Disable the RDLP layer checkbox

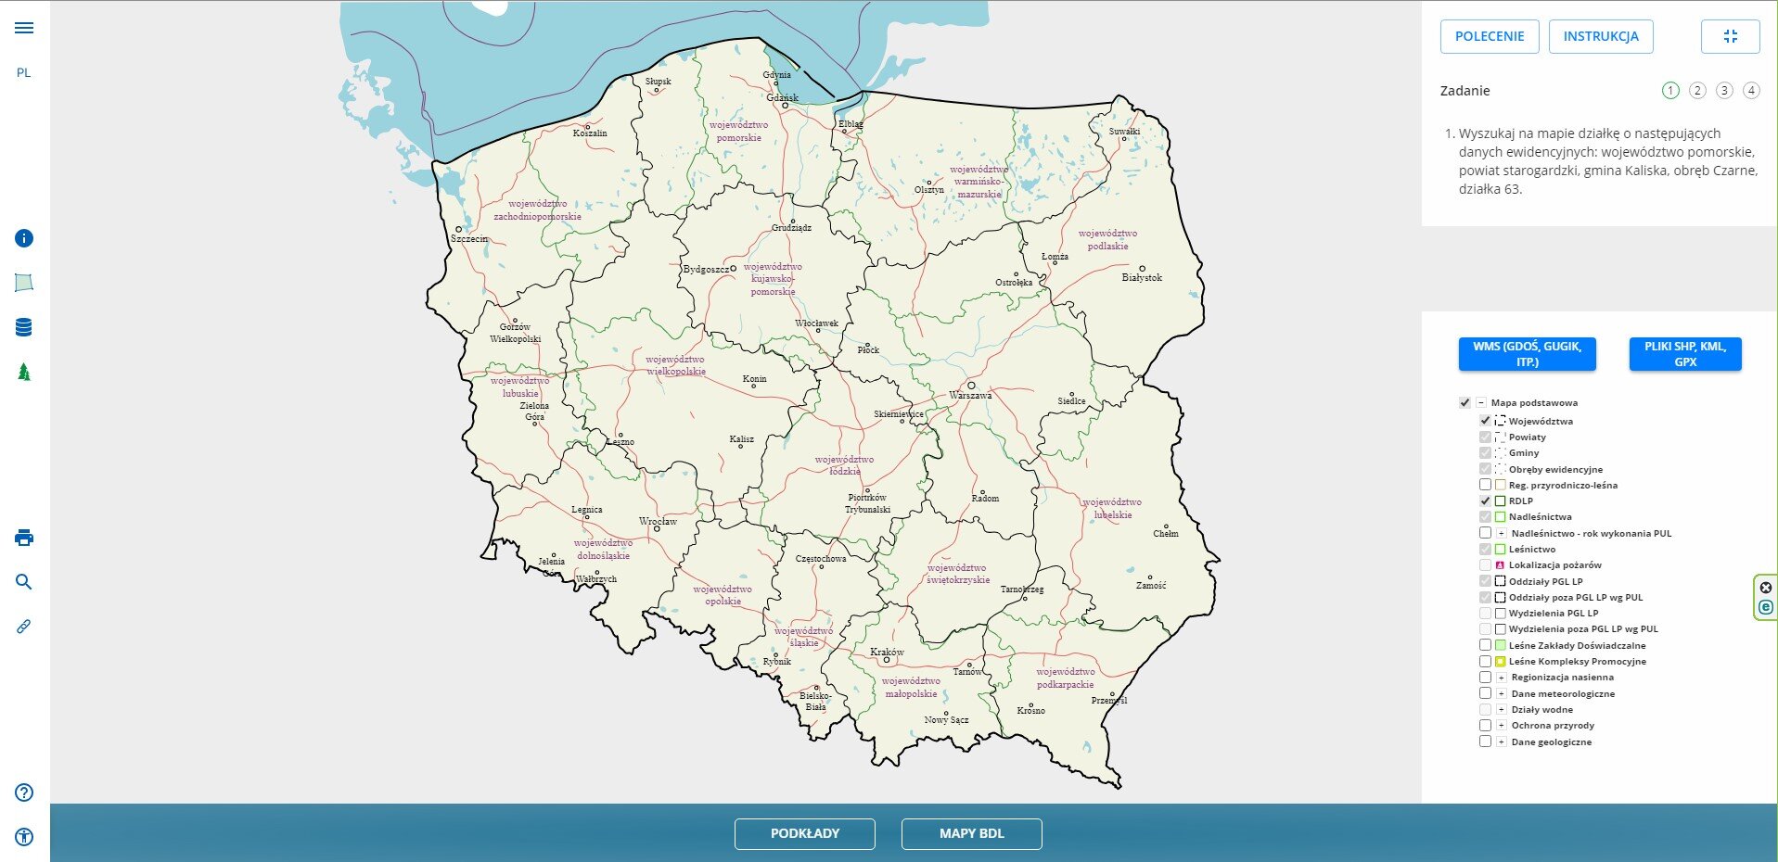(1487, 501)
